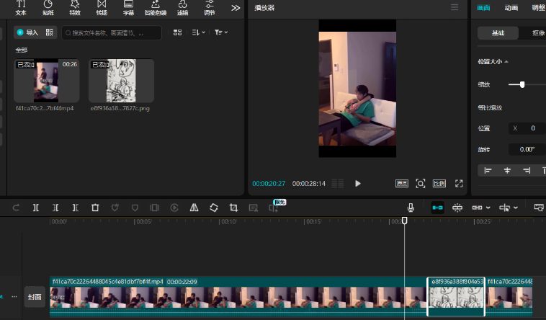Click the split clip tool in timeline toolbar
The image size is (546, 320).
coord(35,208)
